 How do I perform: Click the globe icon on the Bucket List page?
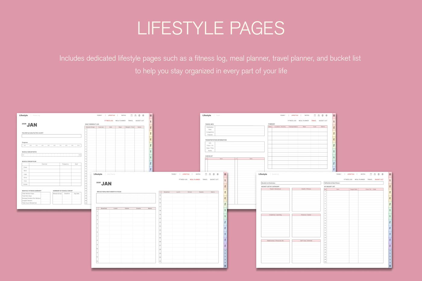click(x=379, y=174)
